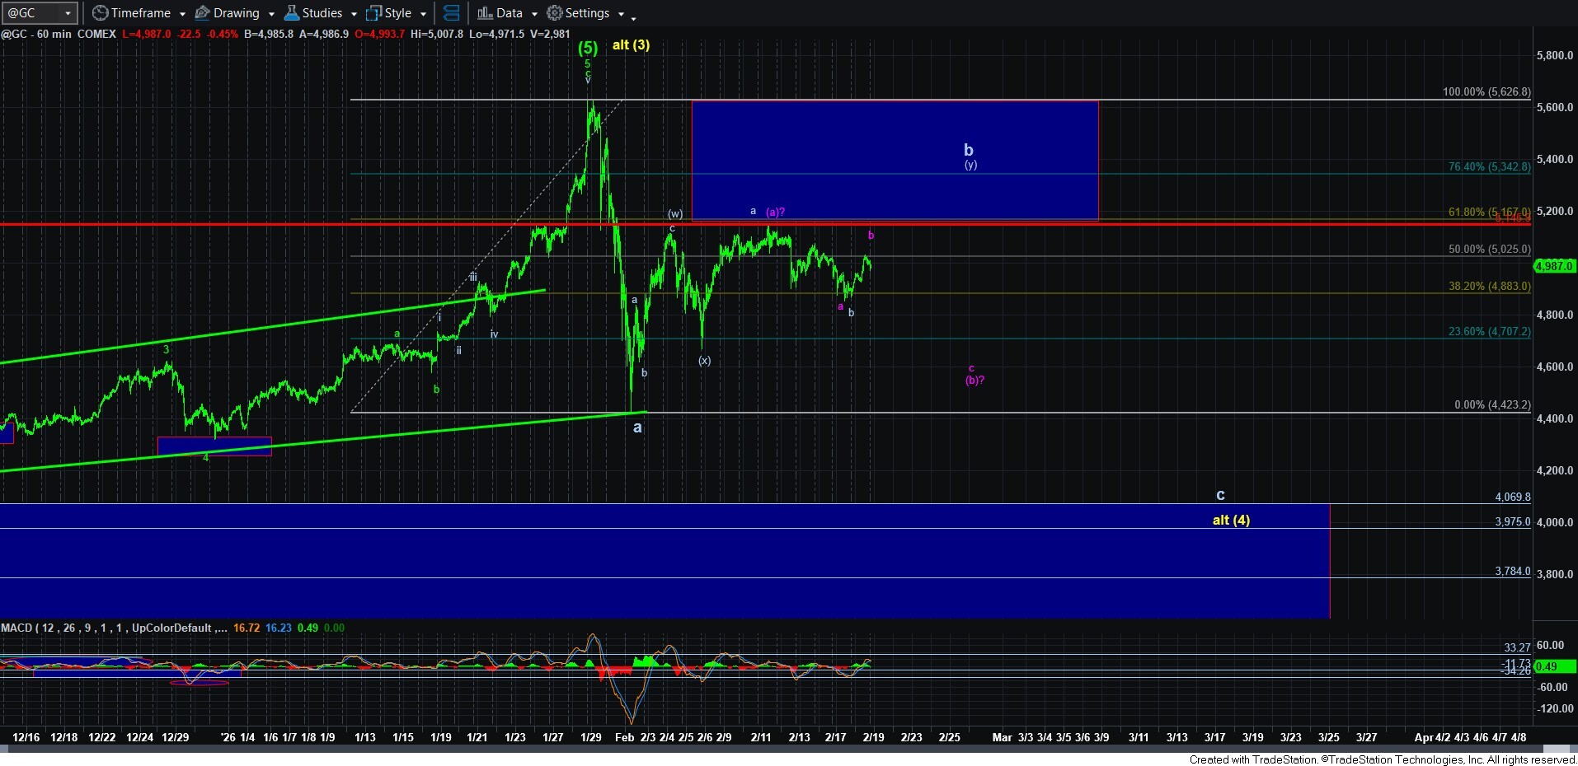This screenshot has width=1578, height=766.
Task: Click the Timeframe clock icon
Action: pos(101,13)
